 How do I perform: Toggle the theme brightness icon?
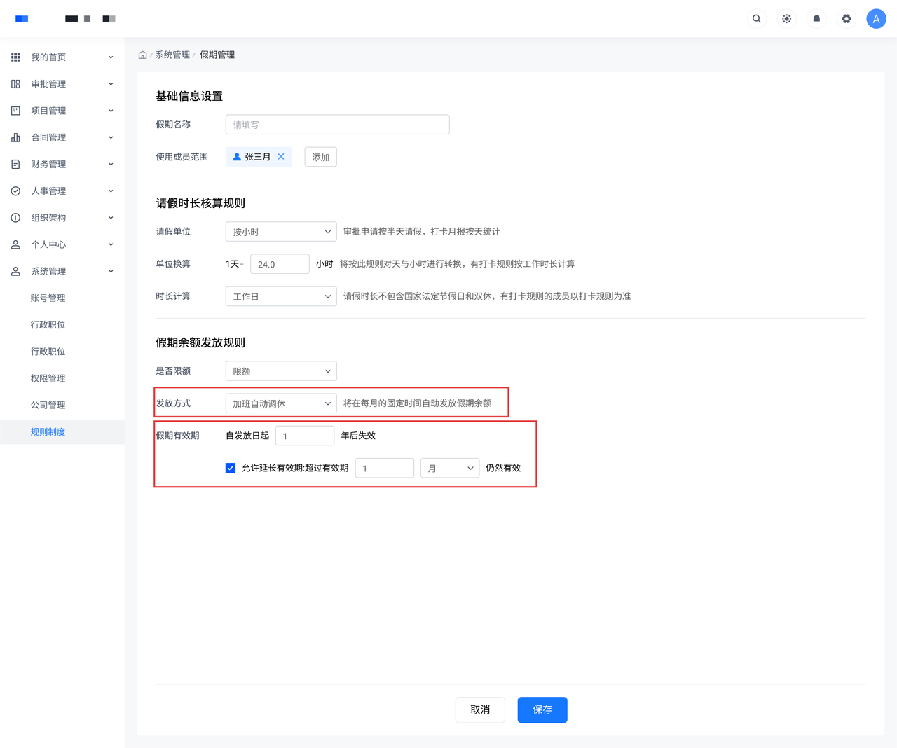click(786, 19)
